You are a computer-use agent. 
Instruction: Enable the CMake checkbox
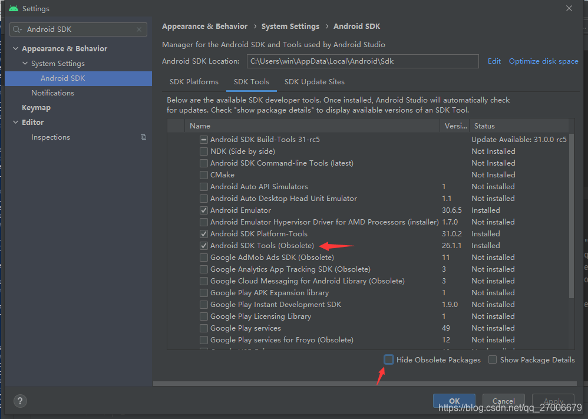tap(204, 175)
